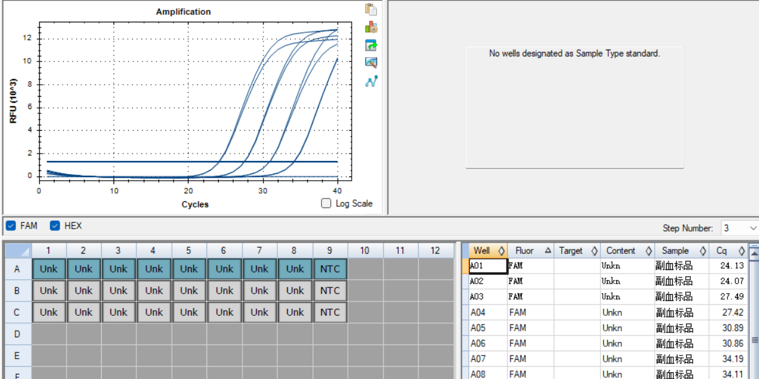Click table cell A03 in Well column
Screen dimensions: 759x379
tap(488, 297)
